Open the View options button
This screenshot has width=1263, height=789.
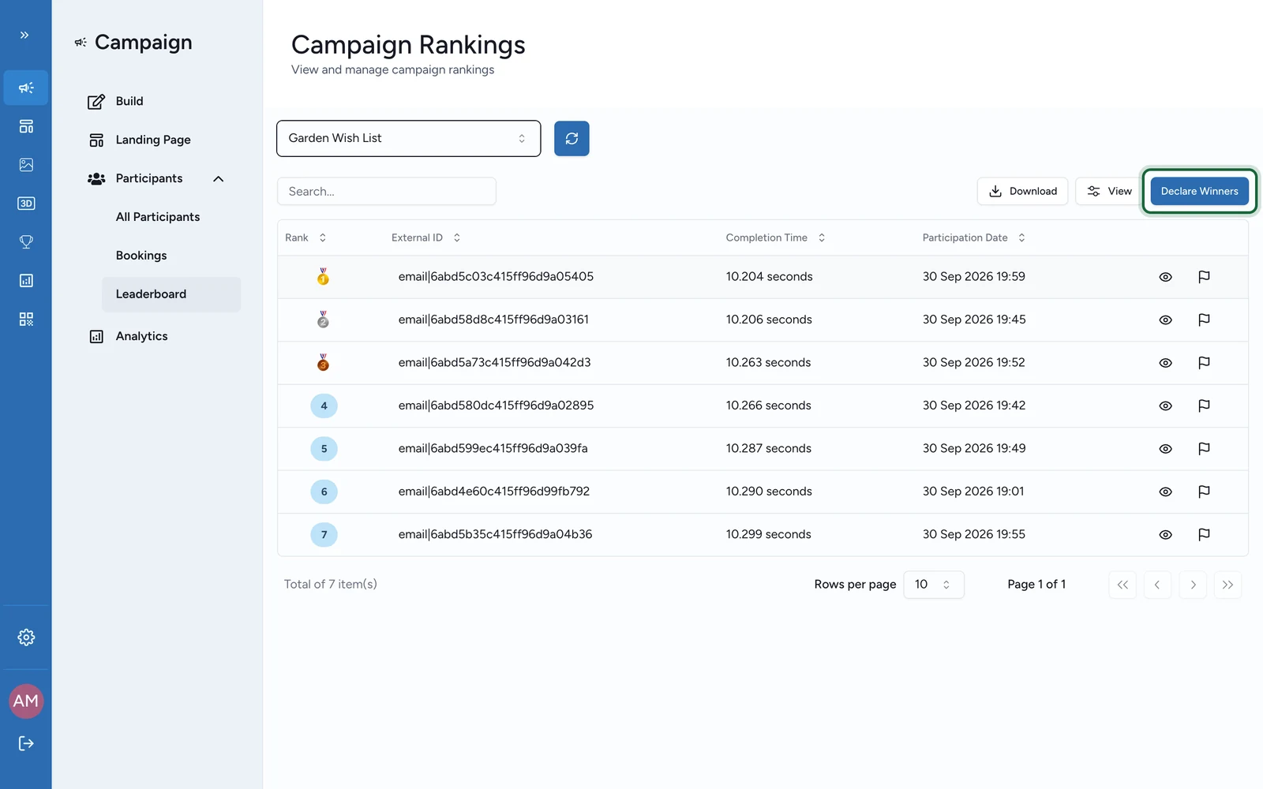click(1108, 191)
